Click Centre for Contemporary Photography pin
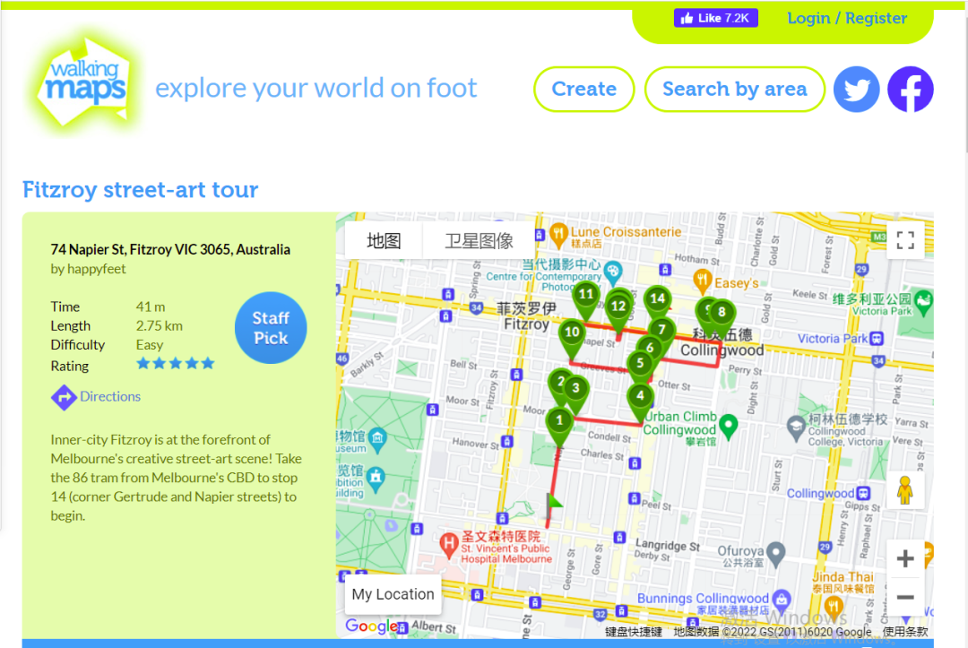The width and height of the screenshot is (968, 648). tap(612, 271)
